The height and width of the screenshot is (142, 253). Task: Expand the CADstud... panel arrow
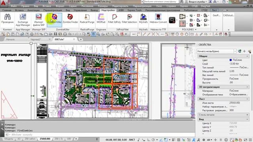click(x=228, y=30)
